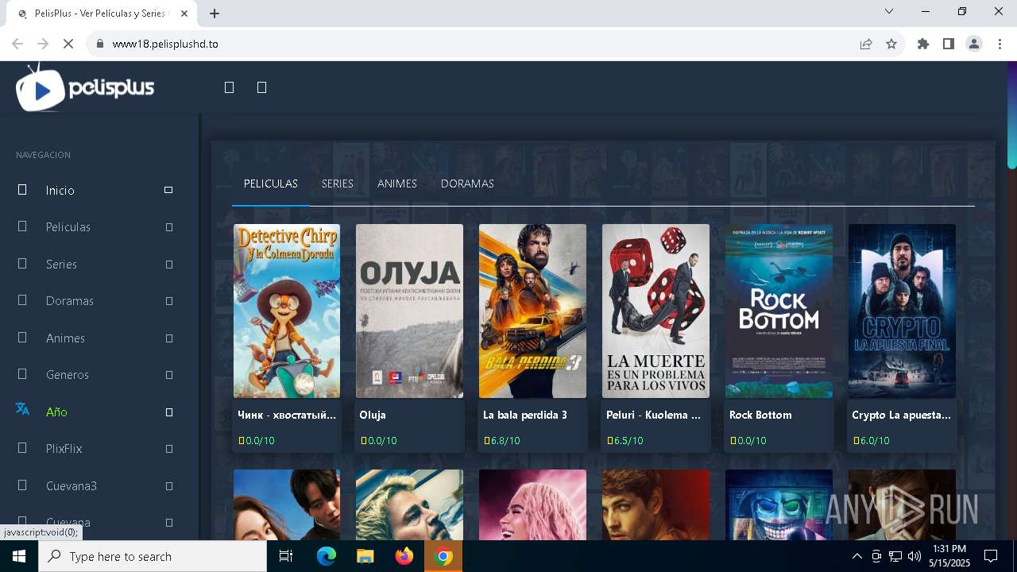
Task: Open Chrome profile avatar
Action: click(x=974, y=44)
